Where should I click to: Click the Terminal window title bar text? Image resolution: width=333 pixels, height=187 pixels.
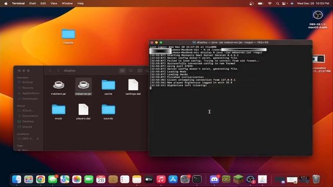pos(233,43)
